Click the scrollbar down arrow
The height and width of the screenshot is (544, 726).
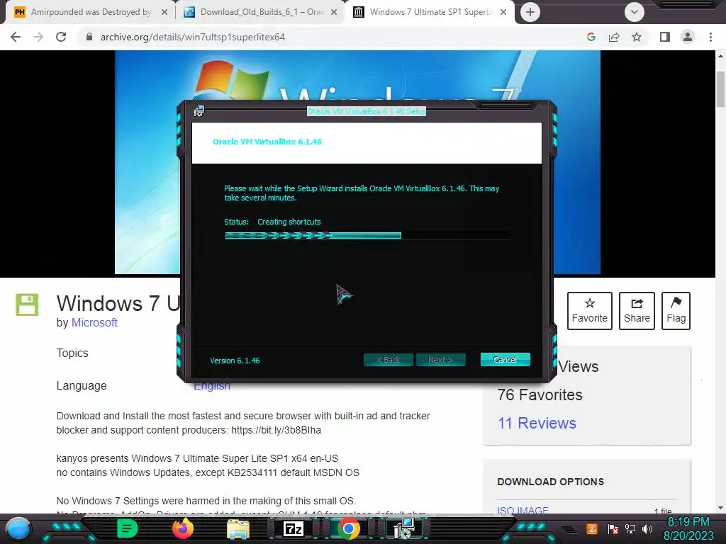coord(720,508)
